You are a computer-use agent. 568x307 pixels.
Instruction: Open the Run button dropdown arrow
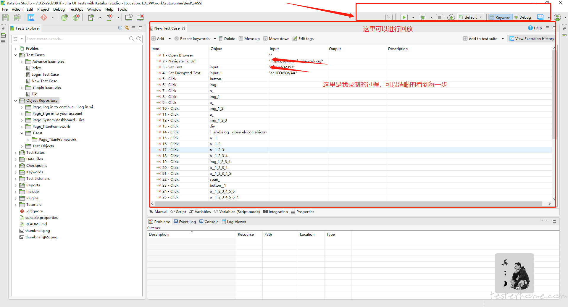click(413, 17)
